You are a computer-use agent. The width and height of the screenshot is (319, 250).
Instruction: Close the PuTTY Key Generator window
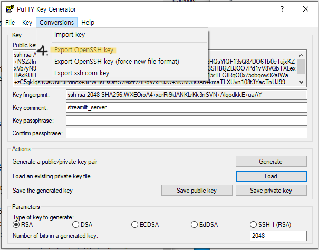pyautogui.click(x=306, y=9)
